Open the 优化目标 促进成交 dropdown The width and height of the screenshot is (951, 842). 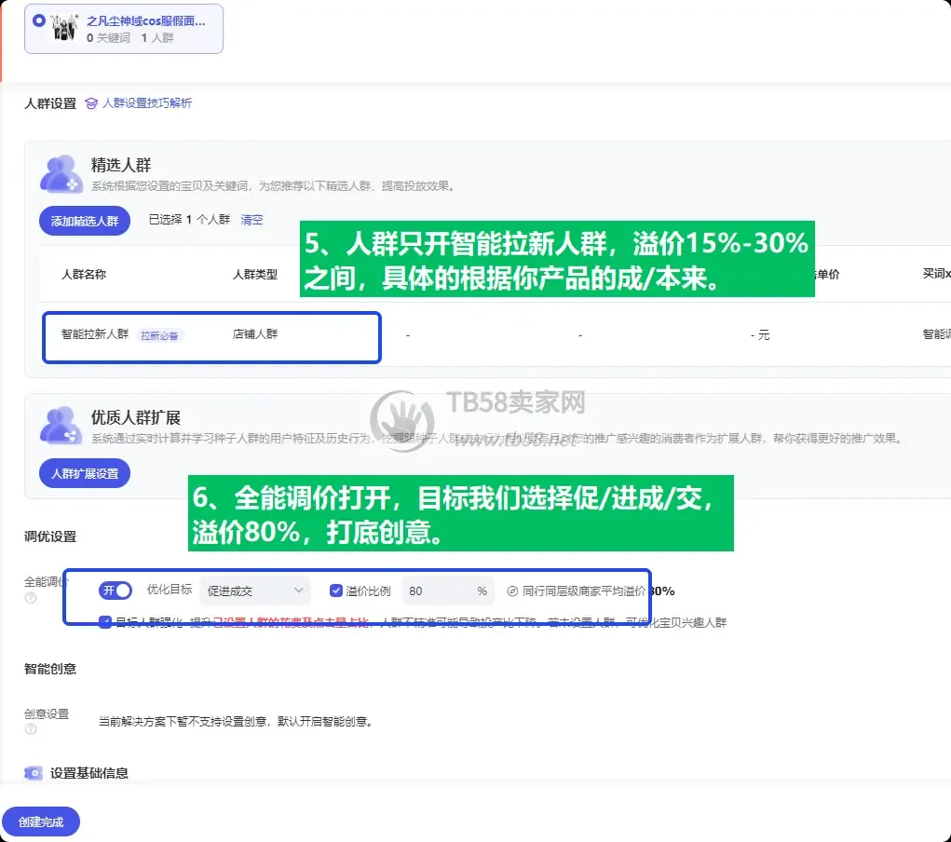(x=254, y=591)
